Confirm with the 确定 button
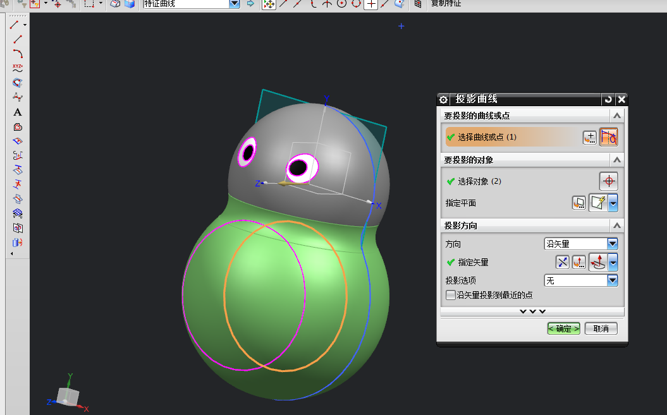667x415 pixels. (562, 328)
